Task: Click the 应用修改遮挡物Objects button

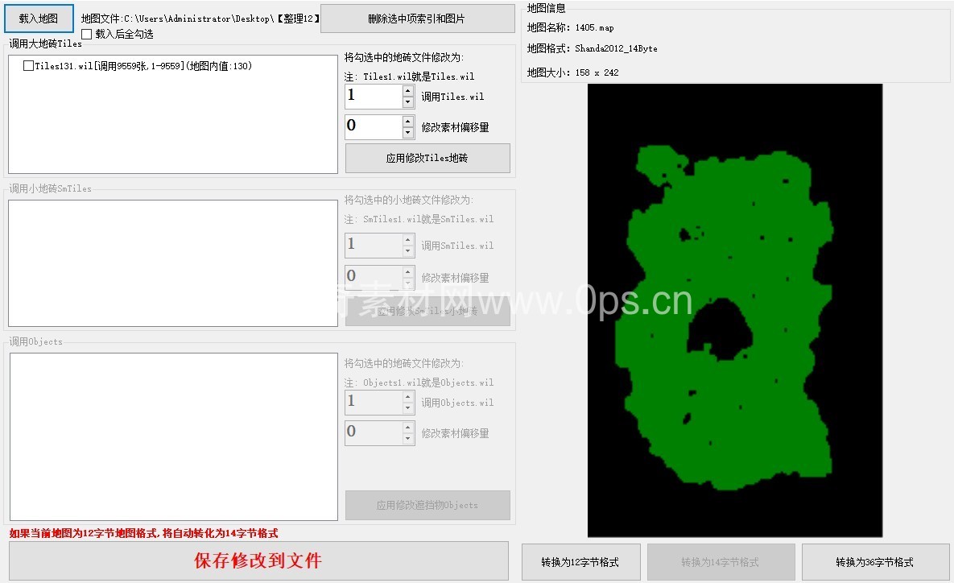Action: coord(427,505)
